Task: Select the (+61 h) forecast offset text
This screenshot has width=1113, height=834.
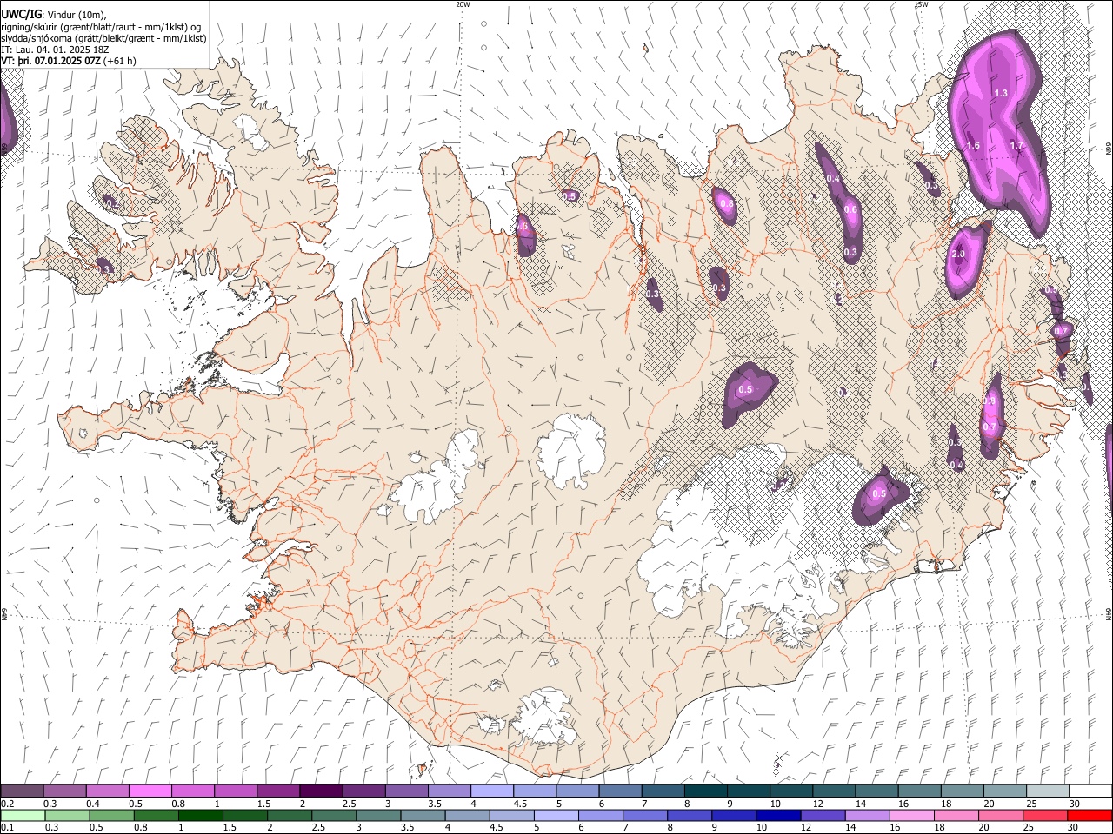Action: 119,61
